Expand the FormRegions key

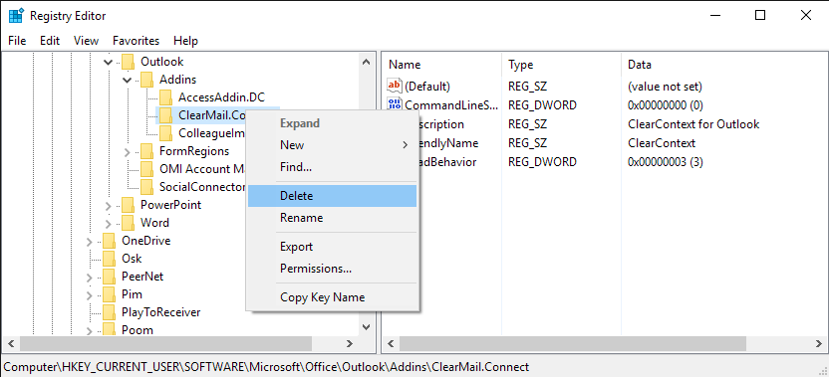pyautogui.click(x=127, y=152)
